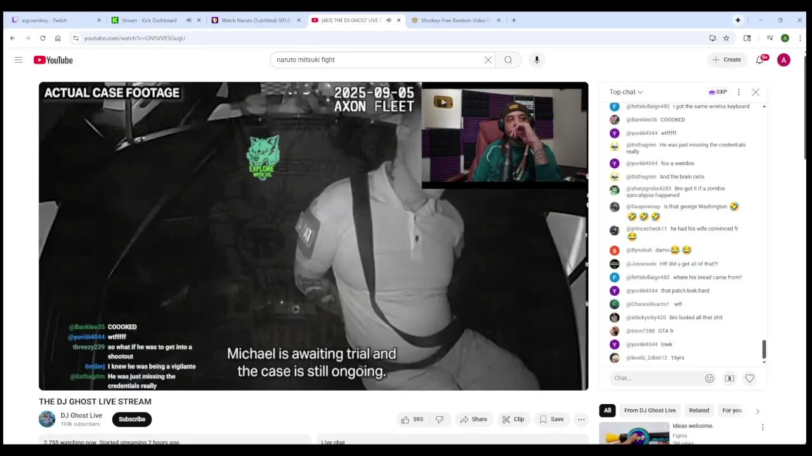This screenshot has height=456, width=812.
Task: Save the video to a playlist
Action: pyautogui.click(x=551, y=419)
